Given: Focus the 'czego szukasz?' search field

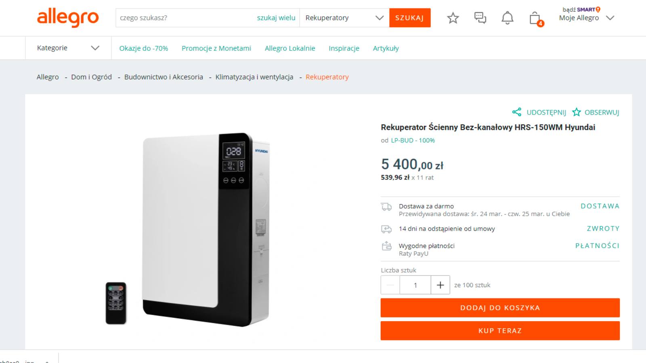Looking at the screenshot, I should pyautogui.click(x=186, y=18).
